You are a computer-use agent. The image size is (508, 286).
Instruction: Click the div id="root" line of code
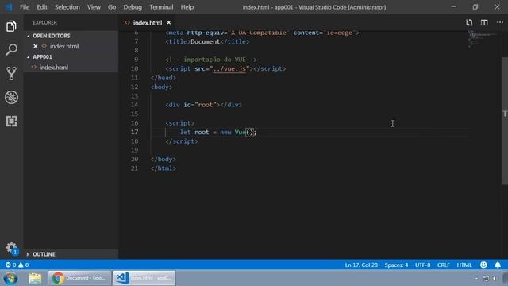pos(203,105)
